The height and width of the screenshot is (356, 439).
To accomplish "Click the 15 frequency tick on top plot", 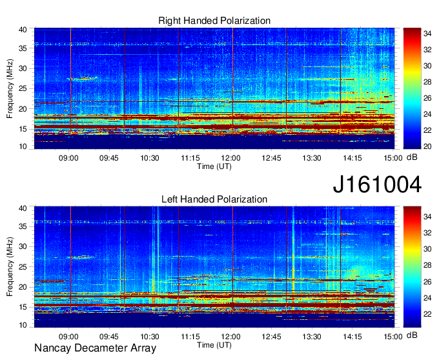I will (x=23, y=129).
